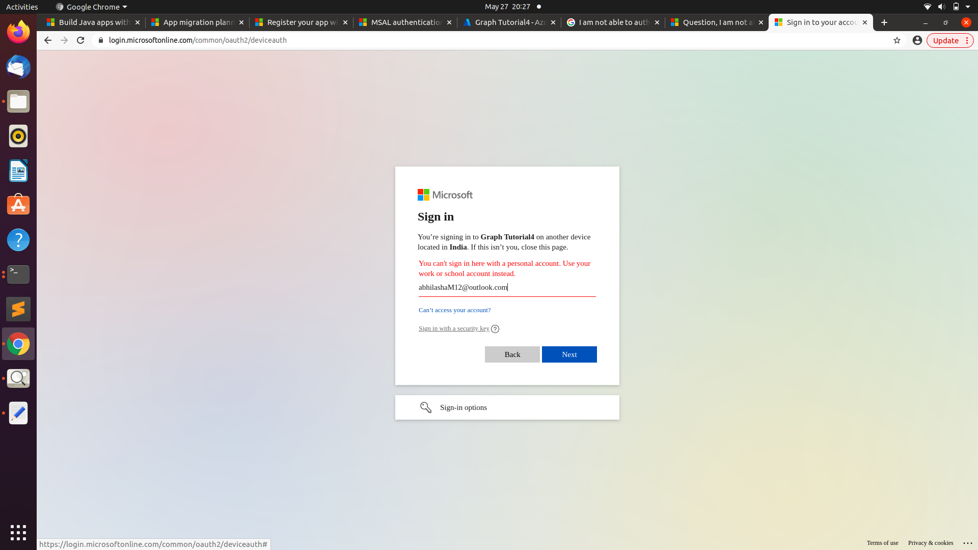Switch to 'Register your app' tab
The image size is (978, 550).
(x=302, y=22)
